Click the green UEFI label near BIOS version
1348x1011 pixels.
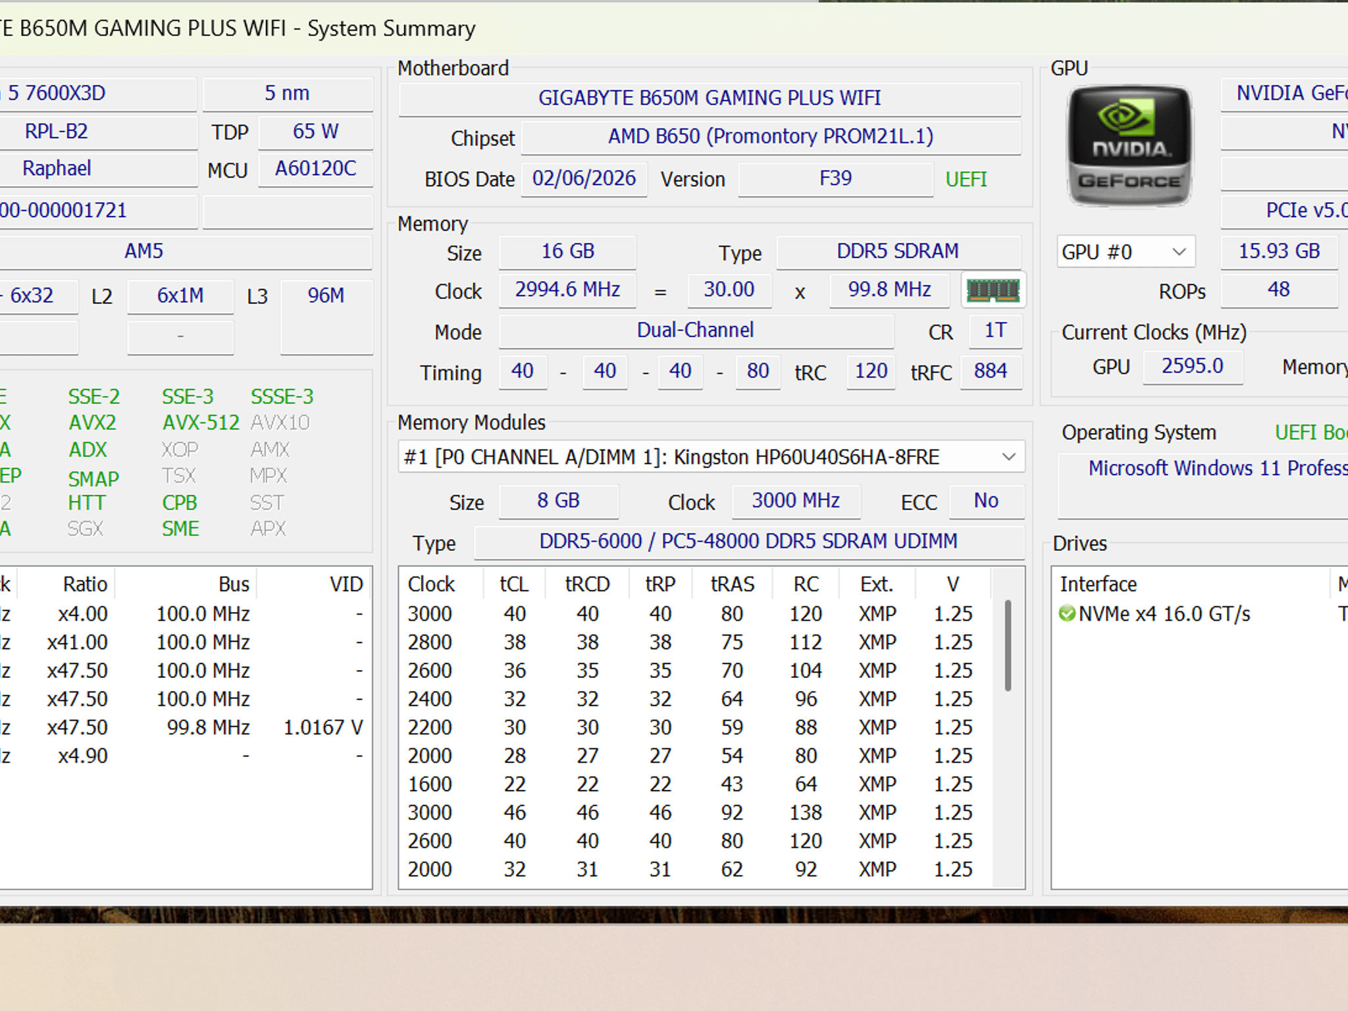tap(966, 179)
